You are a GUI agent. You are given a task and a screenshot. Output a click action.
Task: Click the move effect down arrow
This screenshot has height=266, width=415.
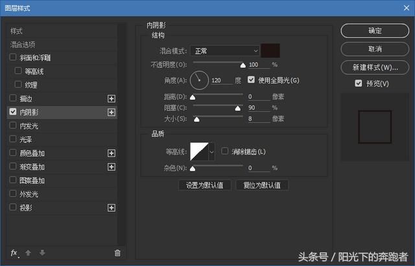pos(42,253)
